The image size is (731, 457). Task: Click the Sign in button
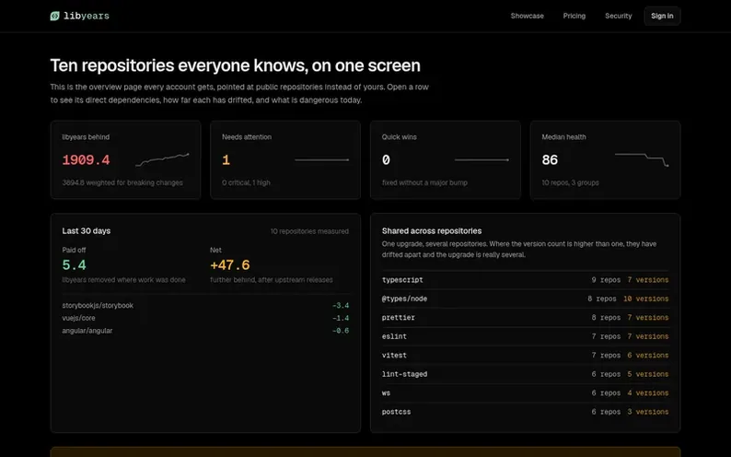pos(662,16)
